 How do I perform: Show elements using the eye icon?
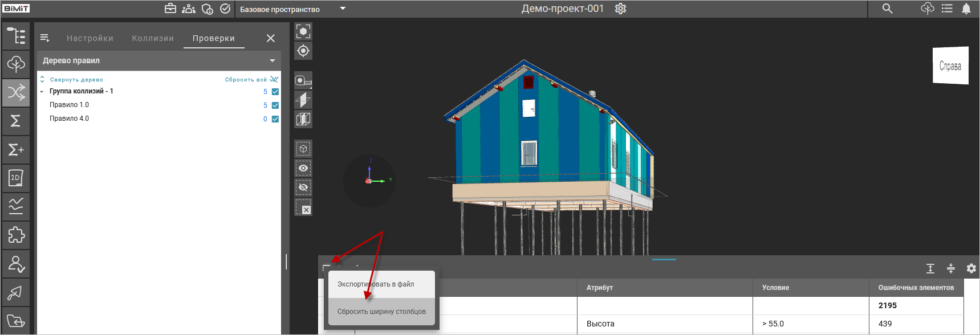click(303, 168)
